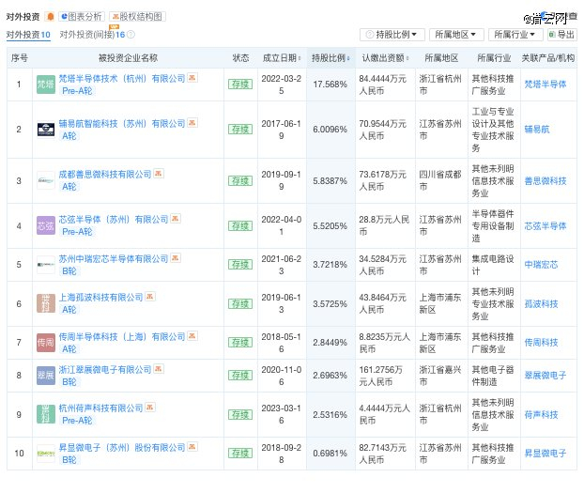The width and height of the screenshot is (584, 493).
Task: Click help icon next to indirect investment count
Action: tap(131, 35)
